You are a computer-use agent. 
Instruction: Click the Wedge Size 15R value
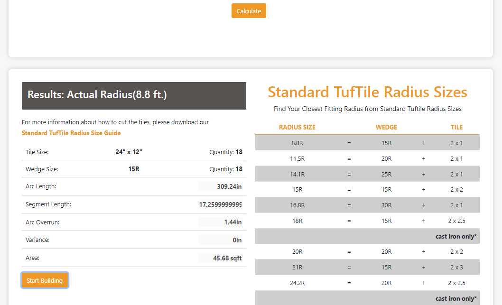click(x=134, y=169)
